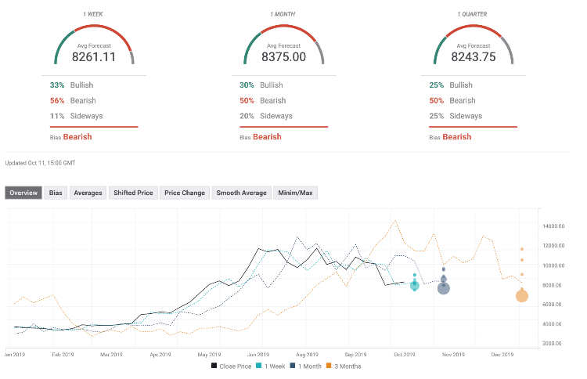
Task: Toggle 3 Months series in legend
Action: 346,366
